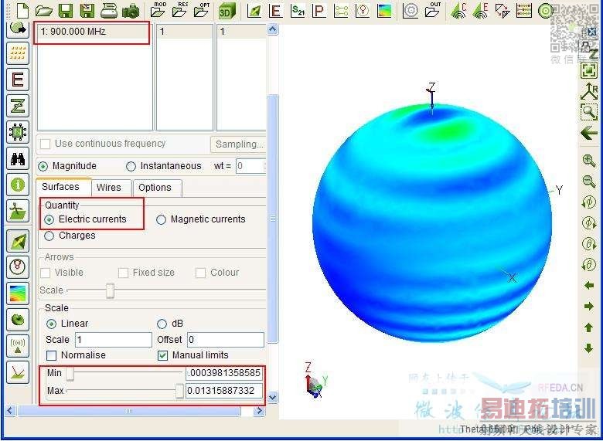The height and width of the screenshot is (441, 603).
Task: Zoom out with the magnifier minus icon
Action: [x=589, y=181]
